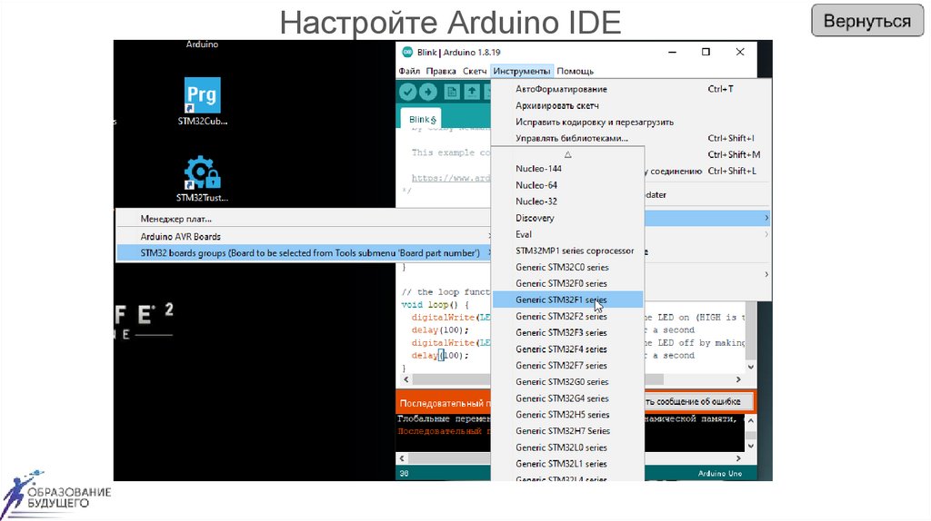Open the Помощь menu

pyautogui.click(x=576, y=71)
